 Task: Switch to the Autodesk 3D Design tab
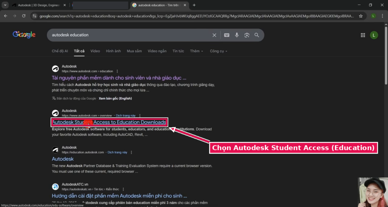click(x=39, y=5)
